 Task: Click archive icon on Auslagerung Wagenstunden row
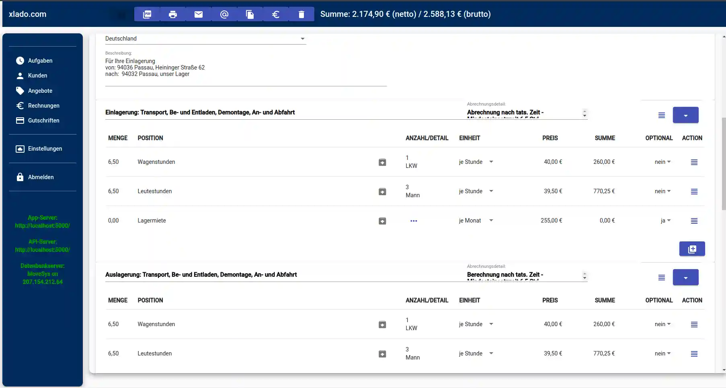tap(382, 325)
